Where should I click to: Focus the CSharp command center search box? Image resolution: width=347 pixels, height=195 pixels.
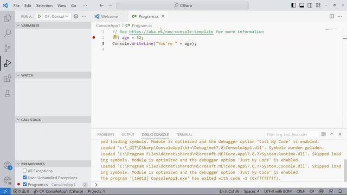click(x=182, y=5)
